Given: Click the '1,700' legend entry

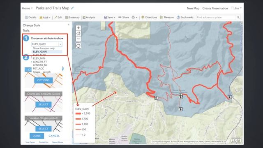Looking at the screenshot, I should [82, 119].
